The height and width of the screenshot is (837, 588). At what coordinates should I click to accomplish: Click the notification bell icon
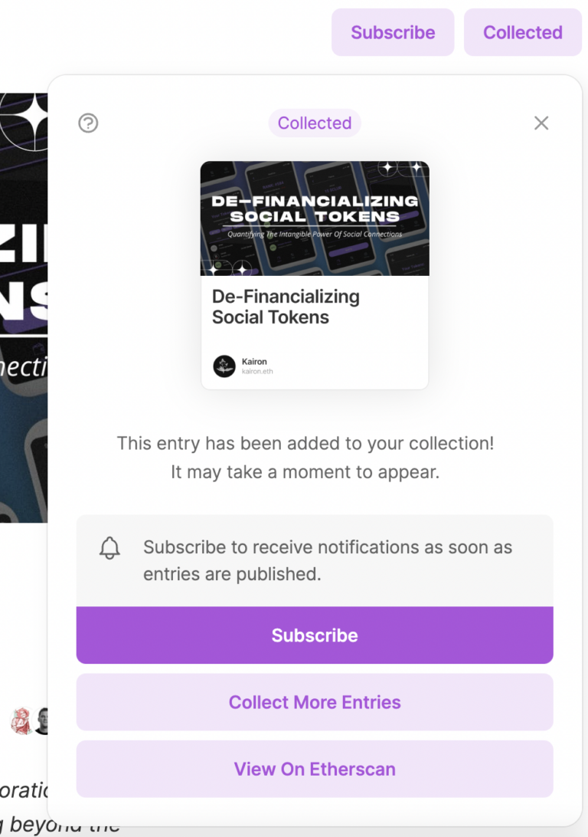coord(110,548)
